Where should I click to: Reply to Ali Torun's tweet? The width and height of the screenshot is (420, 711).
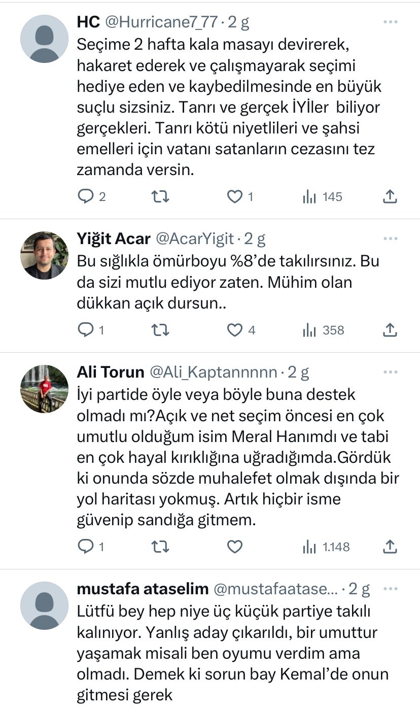pyautogui.click(x=85, y=547)
